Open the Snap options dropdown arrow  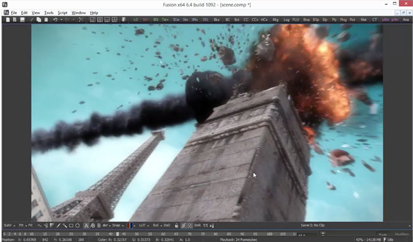(123, 226)
